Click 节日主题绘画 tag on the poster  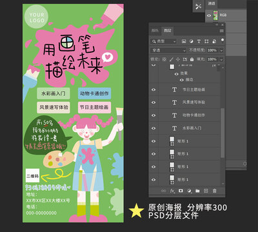click(94, 108)
